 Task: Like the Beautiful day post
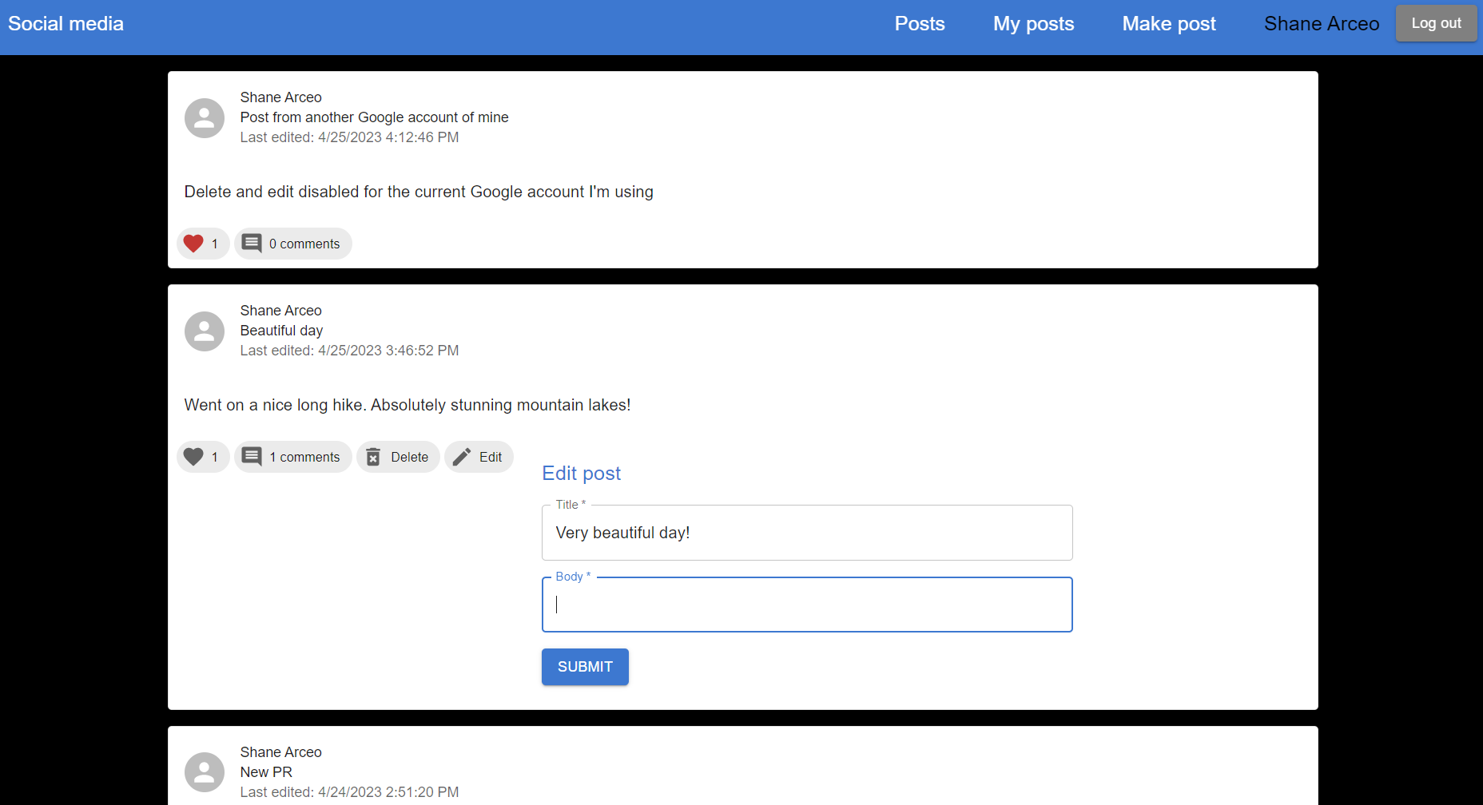click(193, 457)
